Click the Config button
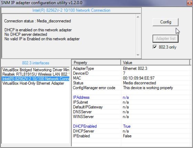The height and width of the screenshot is (148, 193). [165, 22]
